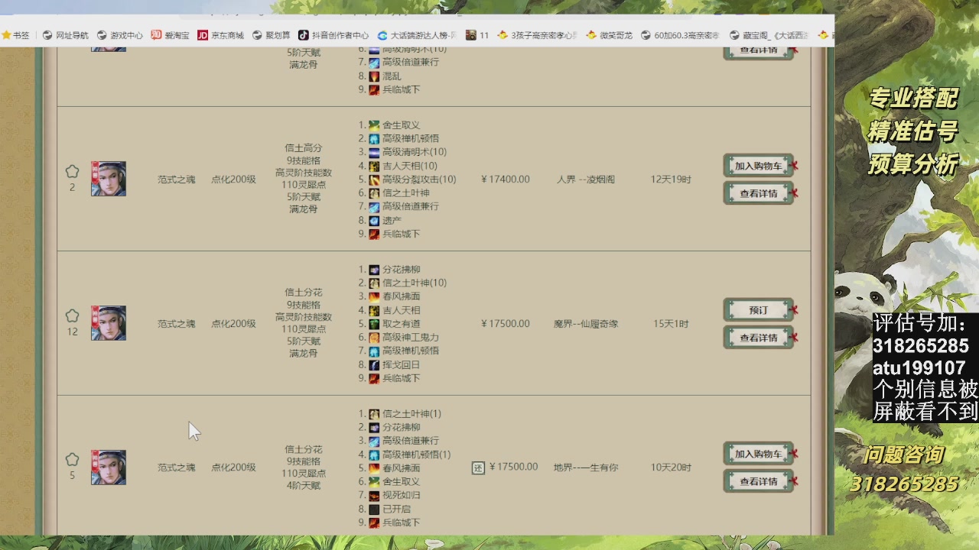
Task: Click the 高级清明术(10) skill icon in the ¥17400.00 listing
Action: [x=374, y=152]
